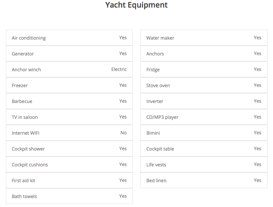Click the Bimini equipment label

(153, 133)
